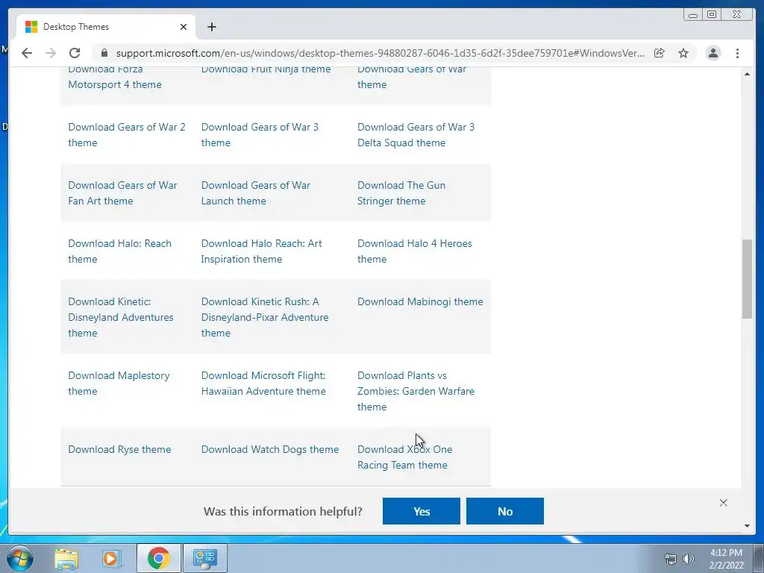
Task: Restore down the Chrome window
Action: 712,15
